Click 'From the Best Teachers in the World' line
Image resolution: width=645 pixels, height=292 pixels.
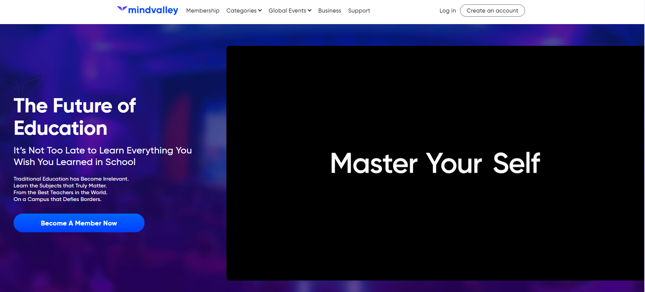pos(60,193)
